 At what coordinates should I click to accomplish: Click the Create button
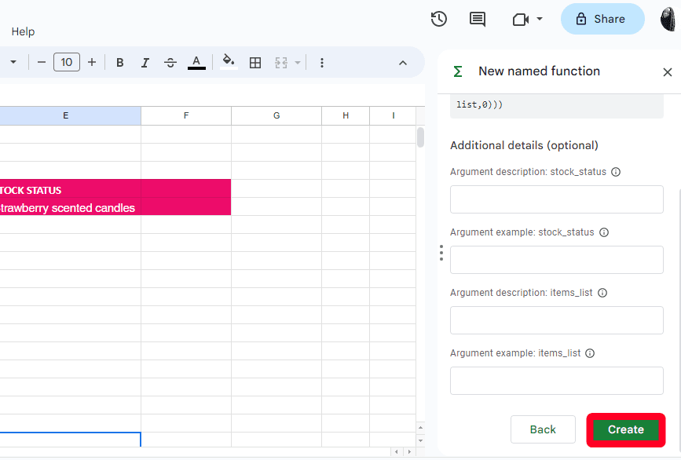(626, 429)
